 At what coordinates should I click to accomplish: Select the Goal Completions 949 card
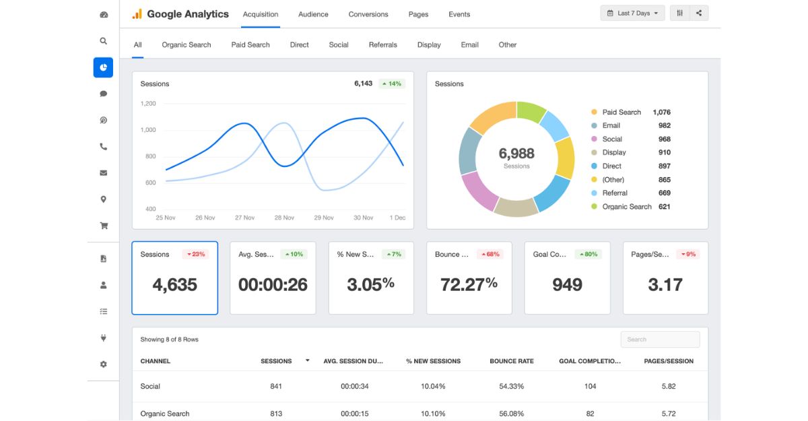point(568,278)
